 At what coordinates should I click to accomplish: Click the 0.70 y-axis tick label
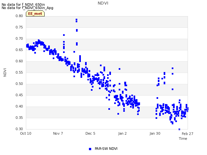click(19, 39)
